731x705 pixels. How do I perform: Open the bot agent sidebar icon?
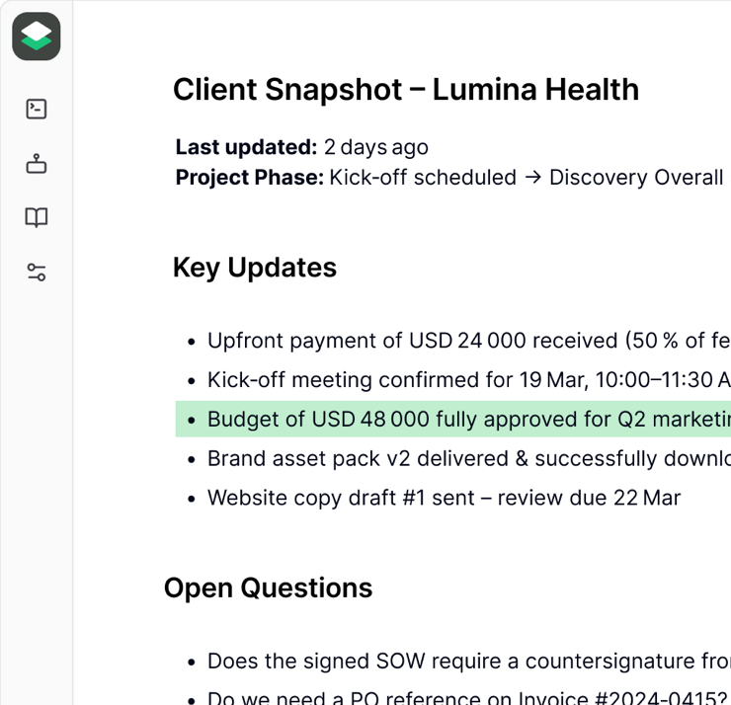coord(37,164)
